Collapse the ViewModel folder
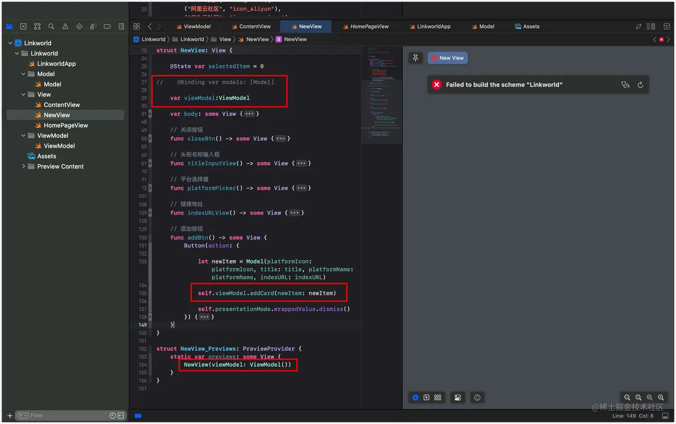Image resolution: width=676 pixels, height=424 pixels. 23,136
